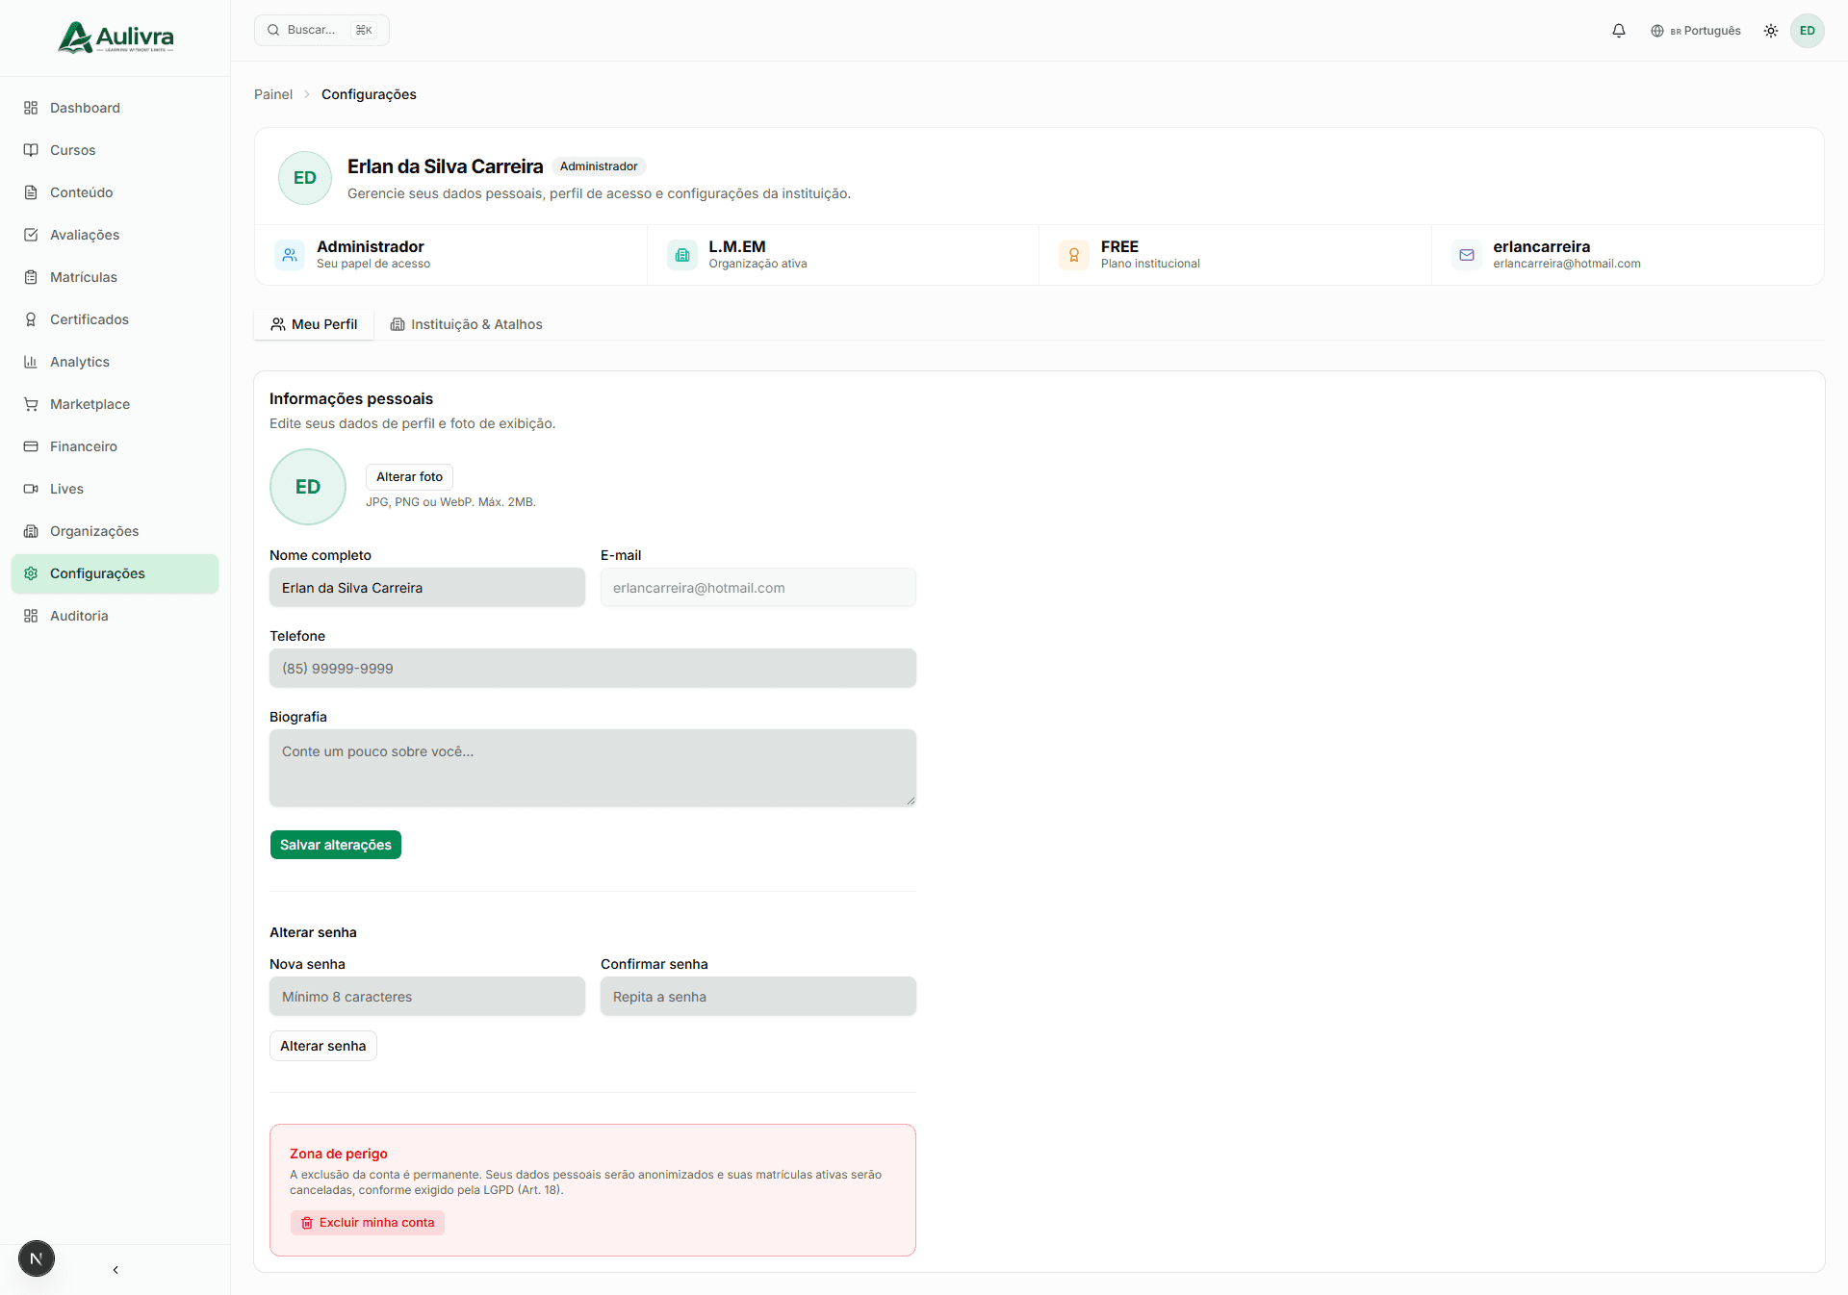
Task: Click the Biografia text area
Action: coord(593,768)
